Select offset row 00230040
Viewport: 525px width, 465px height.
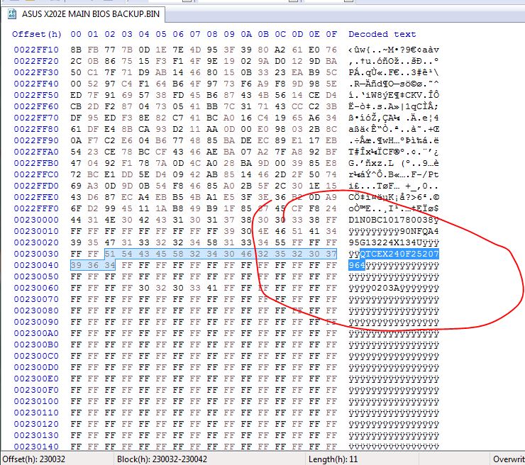click(36, 265)
